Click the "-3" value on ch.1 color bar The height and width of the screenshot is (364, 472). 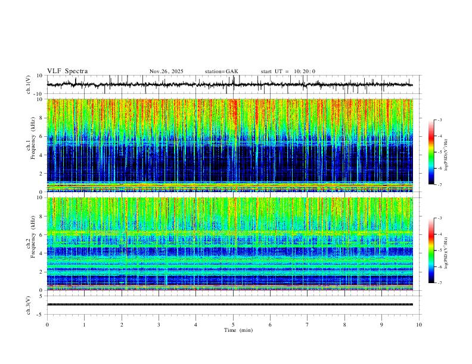coord(439,120)
